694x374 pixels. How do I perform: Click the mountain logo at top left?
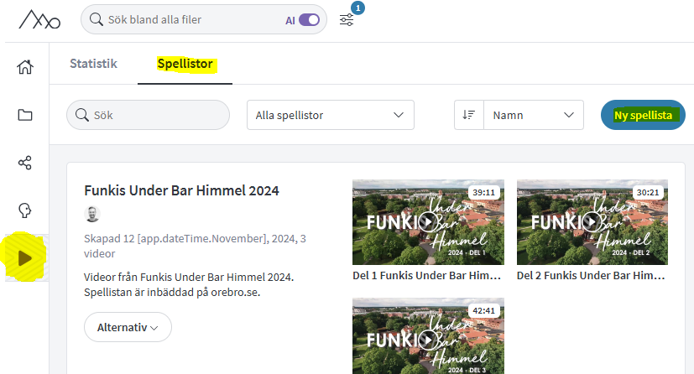click(39, 19)
